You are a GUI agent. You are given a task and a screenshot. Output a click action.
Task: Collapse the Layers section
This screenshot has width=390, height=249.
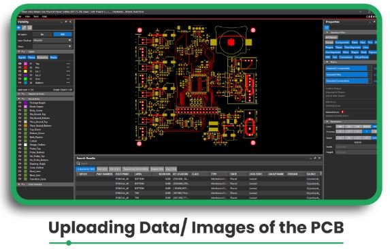tap(19, 52)
